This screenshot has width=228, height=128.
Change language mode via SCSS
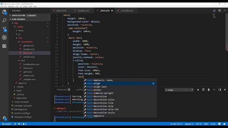click(x=213, y=124)
